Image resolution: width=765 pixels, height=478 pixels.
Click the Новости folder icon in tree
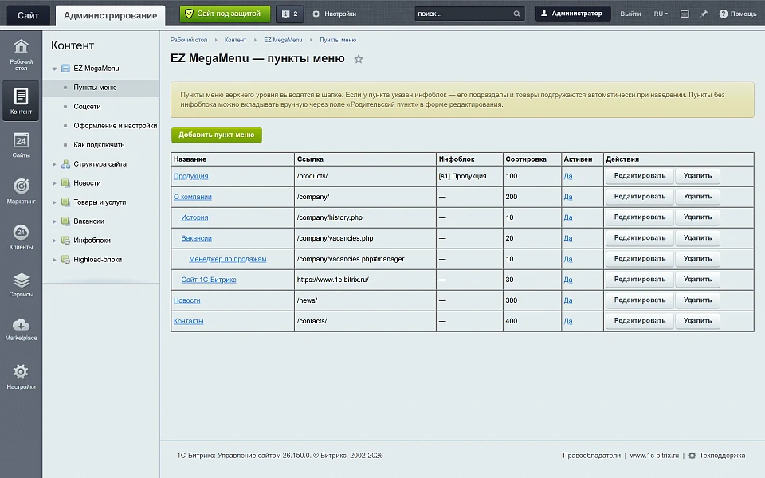(x=65, y=183)
